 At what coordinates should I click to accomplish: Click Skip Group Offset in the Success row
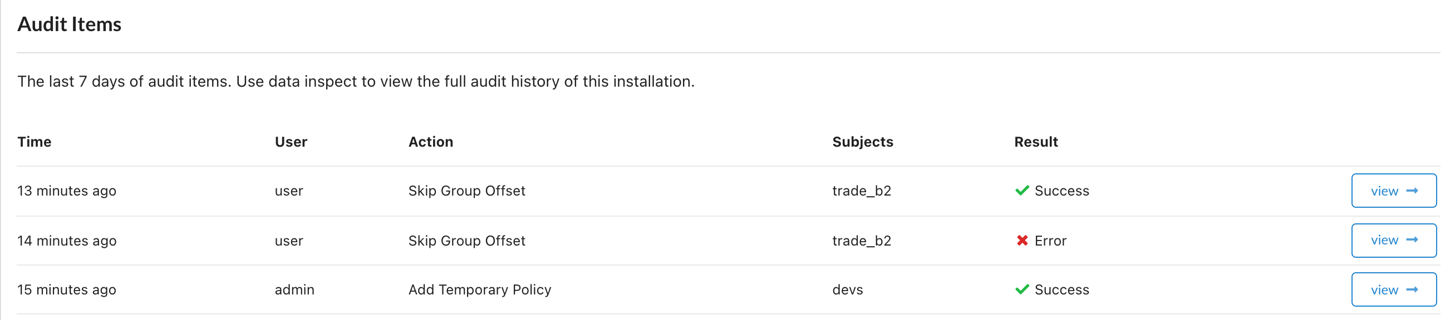click(466, 191)
